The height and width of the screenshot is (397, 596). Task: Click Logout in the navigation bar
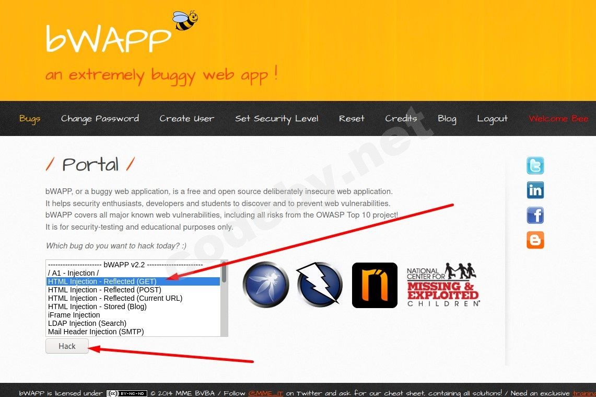[493, 118]
